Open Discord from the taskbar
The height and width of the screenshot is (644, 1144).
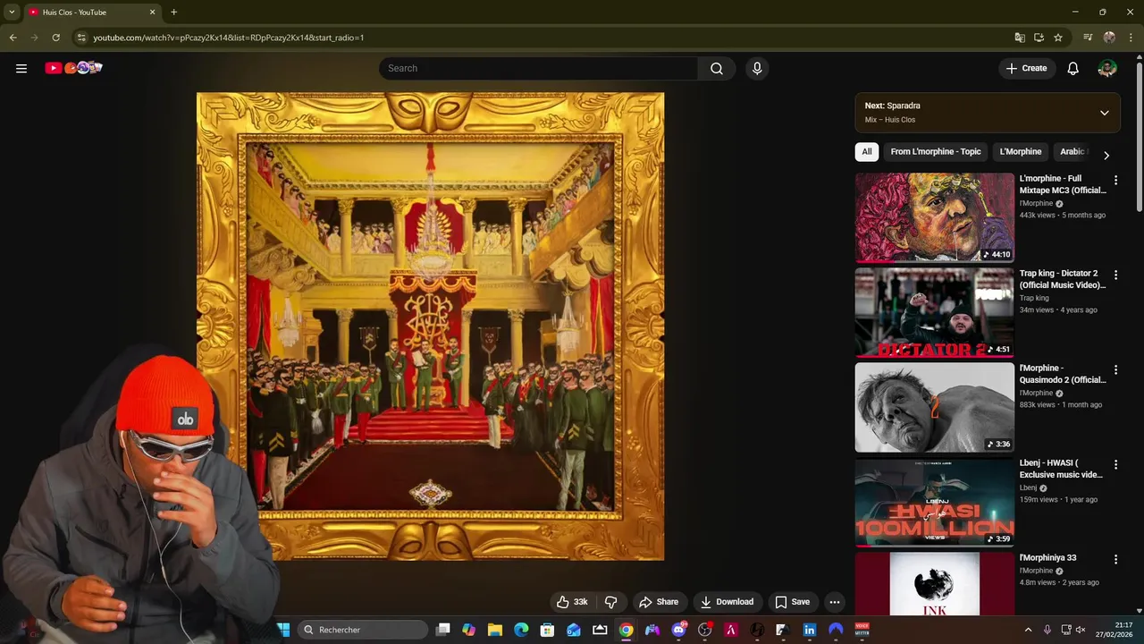click(678, 630)
